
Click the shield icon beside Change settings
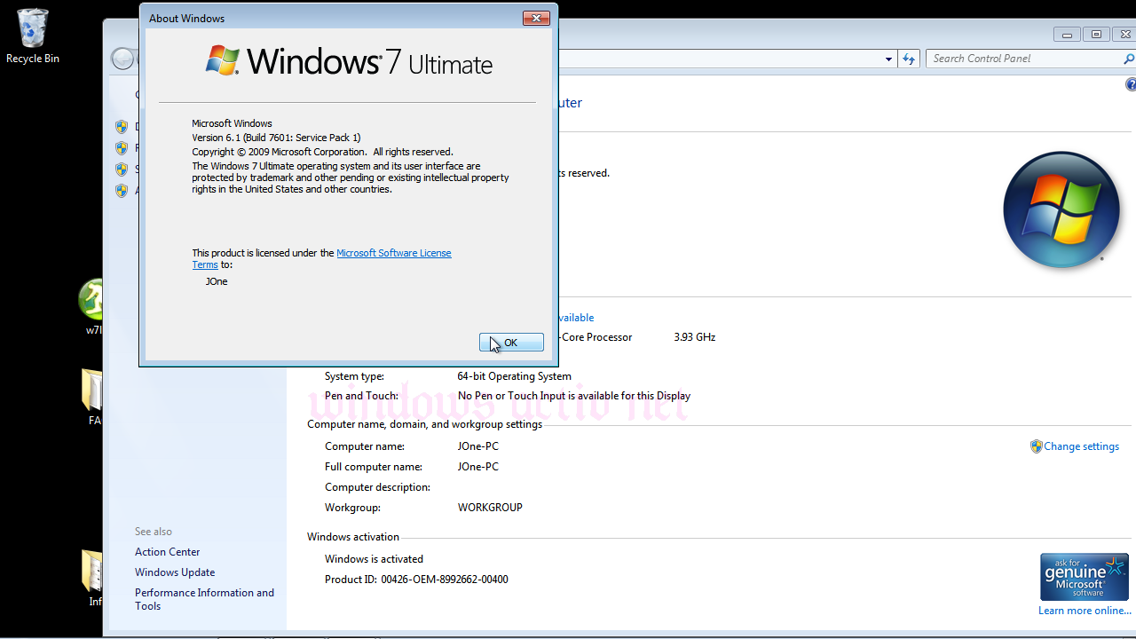(x=1036, y=446)
